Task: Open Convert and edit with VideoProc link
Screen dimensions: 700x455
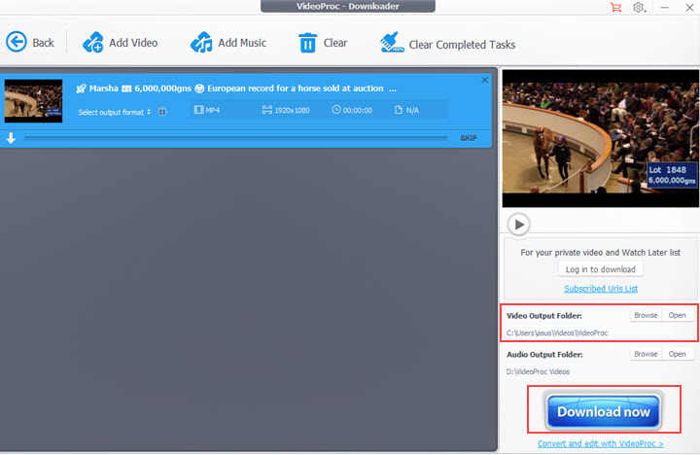Action: 601,443
